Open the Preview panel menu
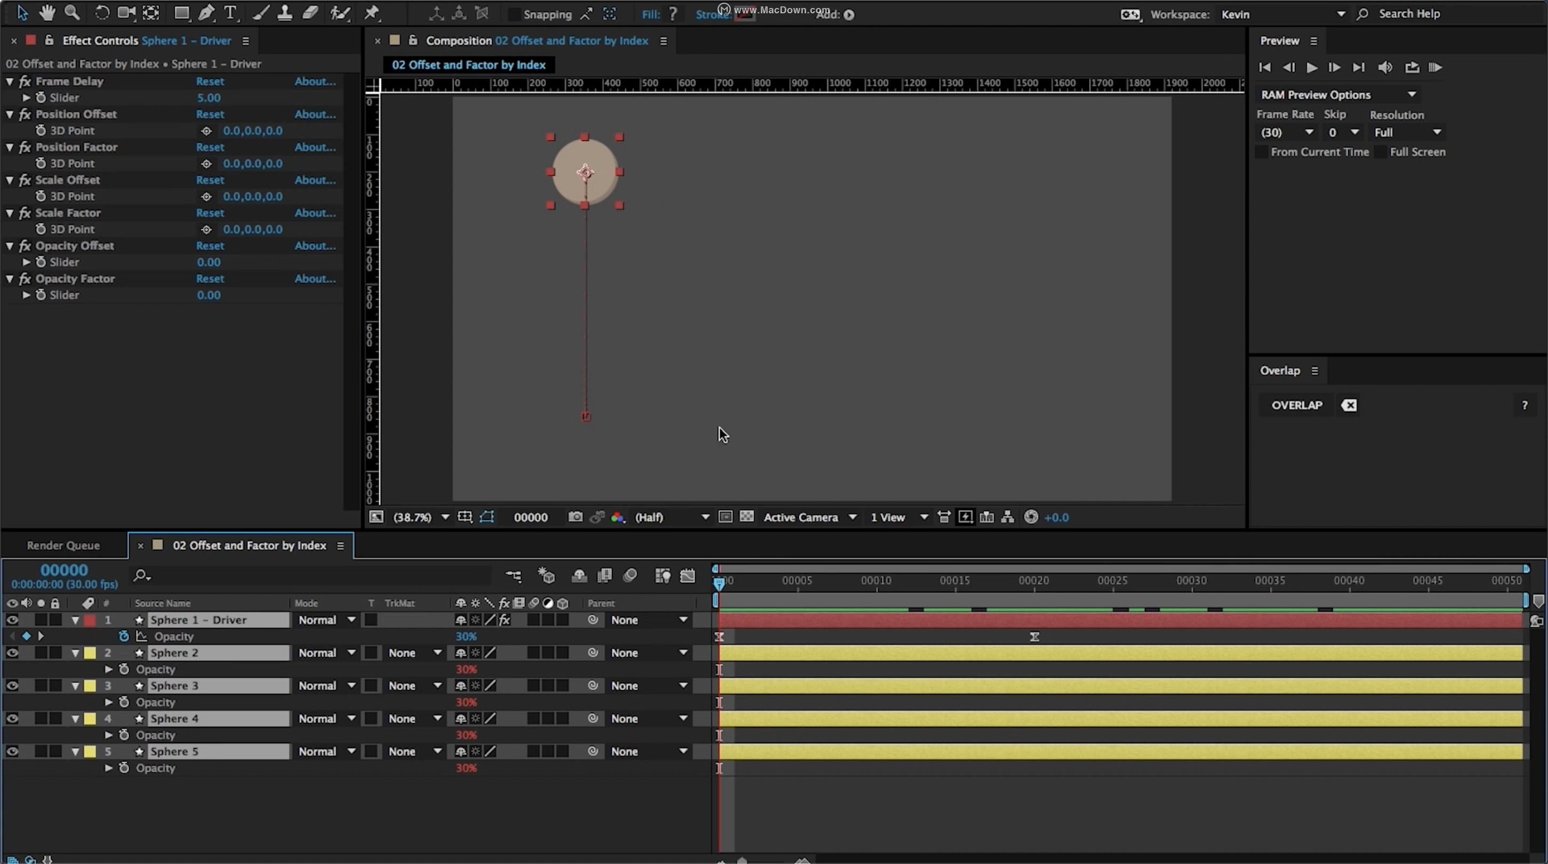 tap(1313, 41)
